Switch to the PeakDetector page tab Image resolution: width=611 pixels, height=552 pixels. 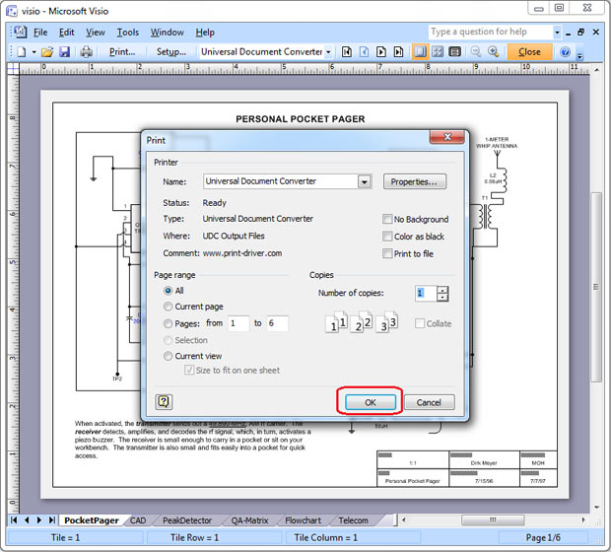point(186,520)
